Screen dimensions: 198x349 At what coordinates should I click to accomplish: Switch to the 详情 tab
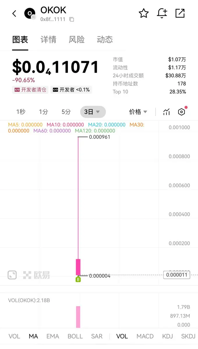click(48, 40)
